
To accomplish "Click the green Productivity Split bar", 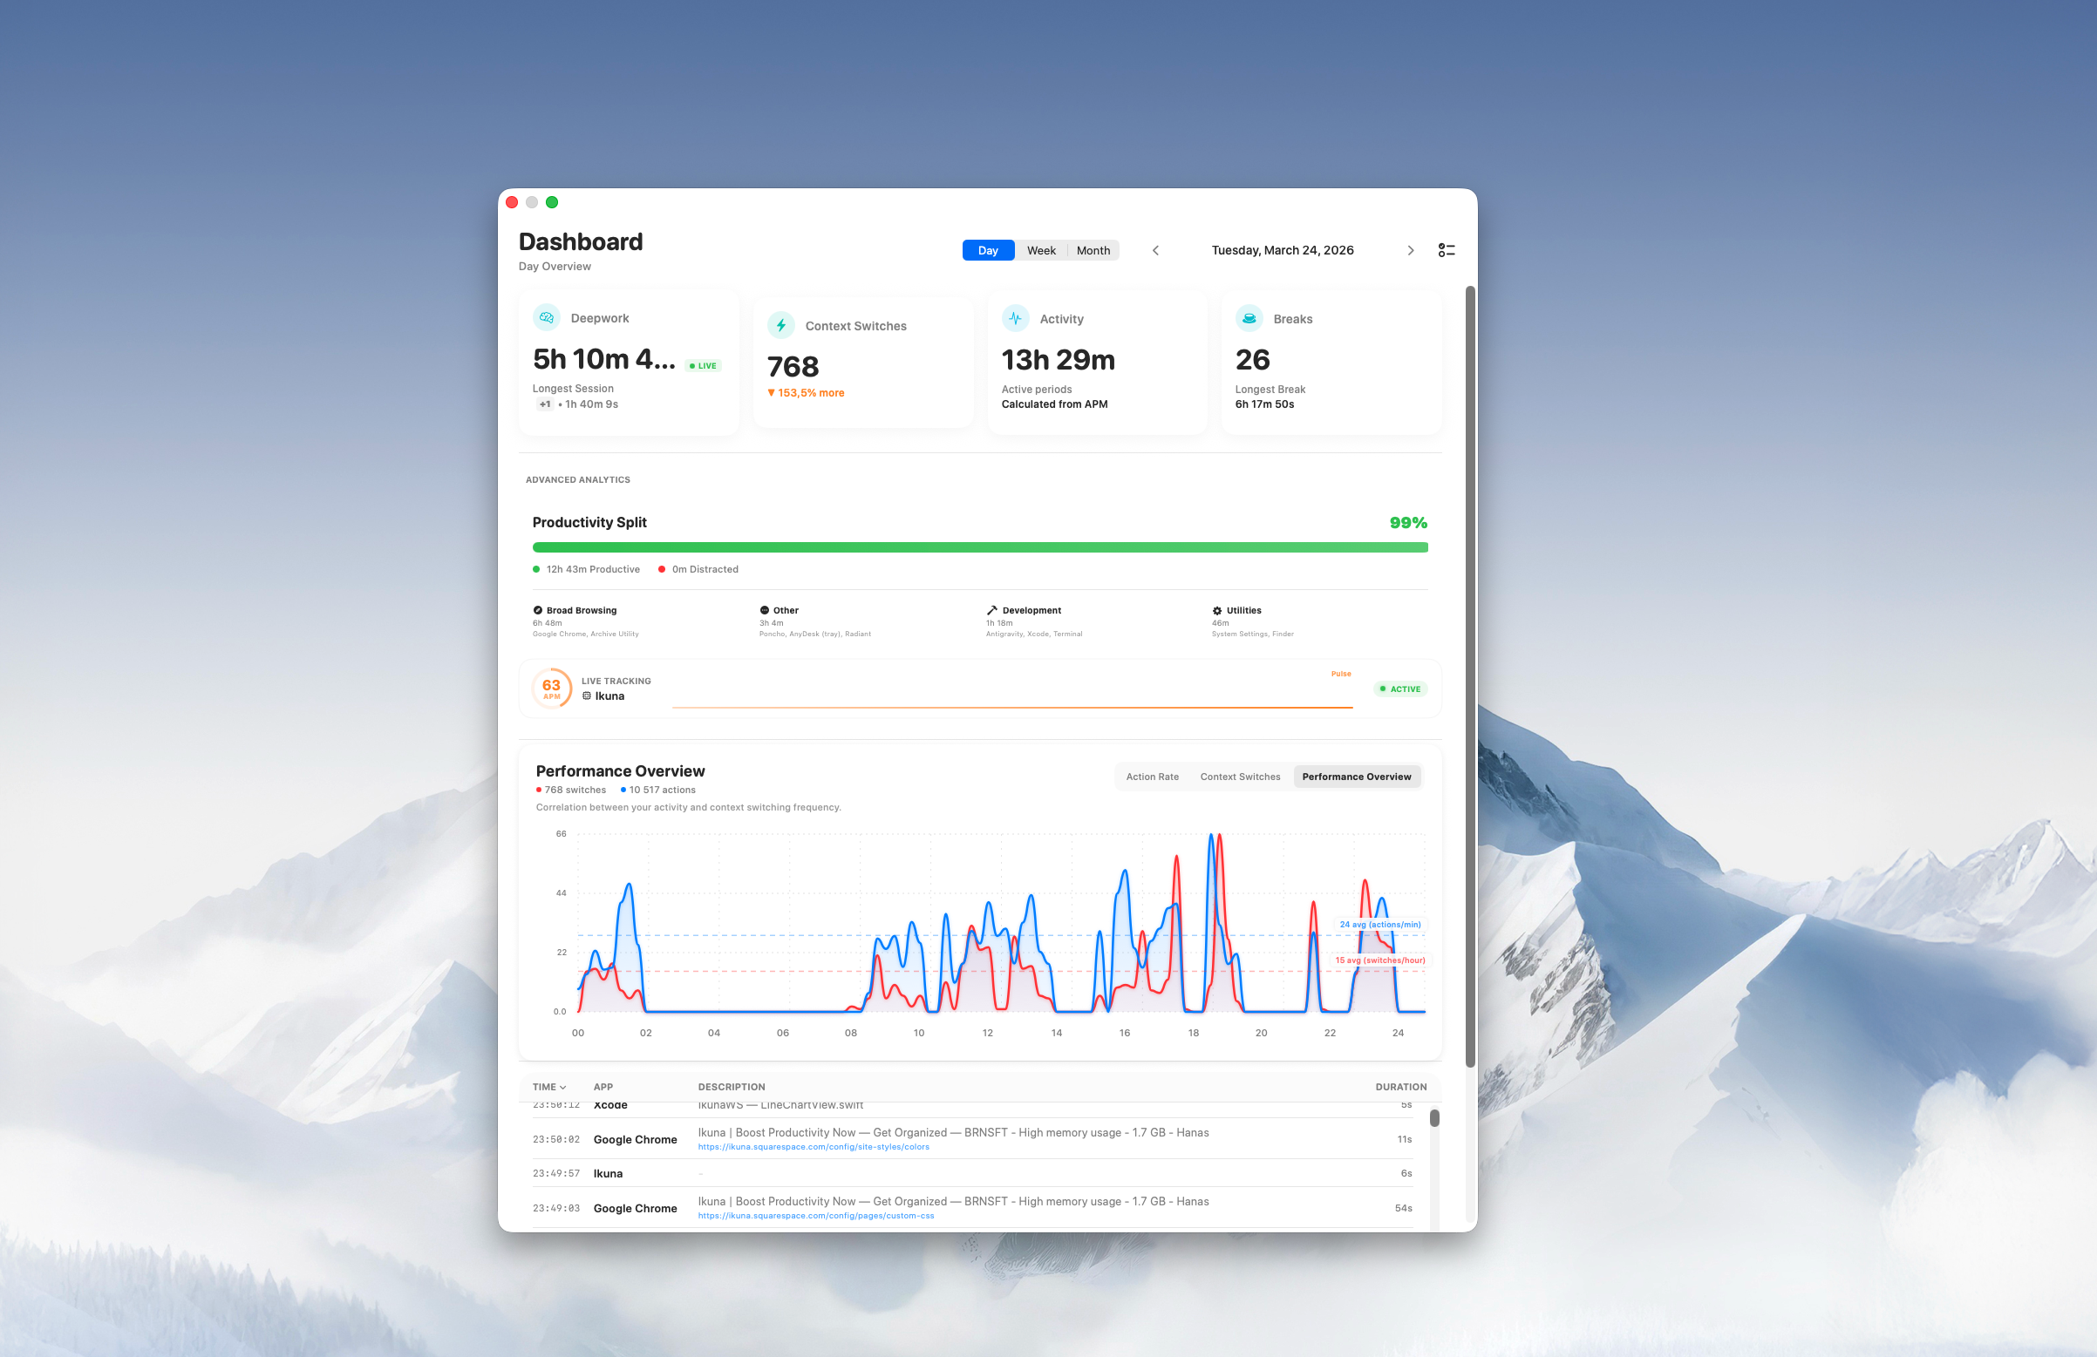I will pyautogui.click(x=980, y=547).
